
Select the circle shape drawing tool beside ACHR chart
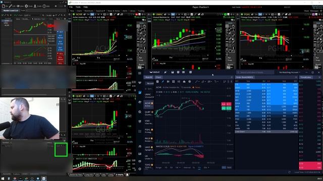pos(138,51)
